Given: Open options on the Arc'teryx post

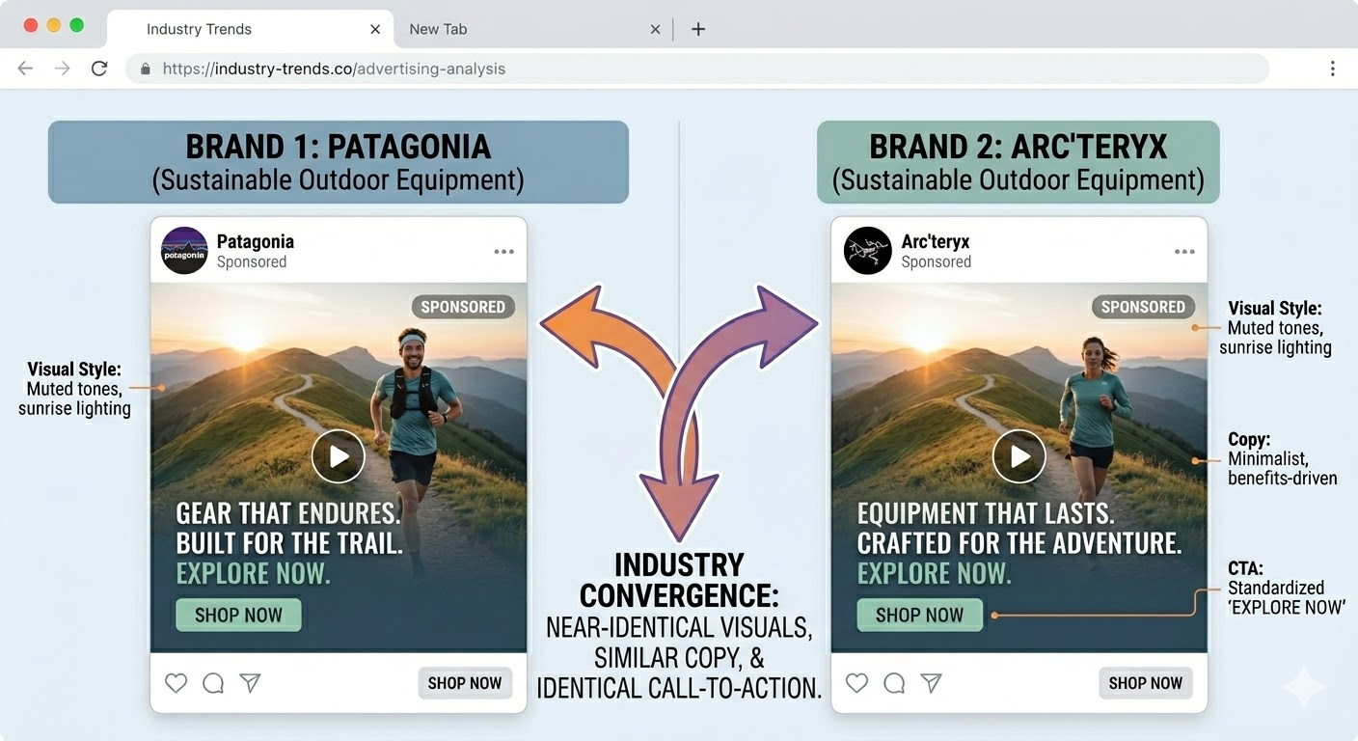Looking at the screenshot, I should point(1184,251).
